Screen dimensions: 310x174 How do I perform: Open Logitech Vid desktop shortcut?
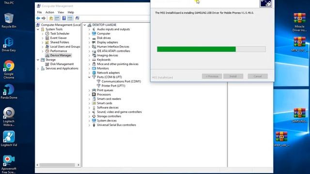click(x=9, y=139)
